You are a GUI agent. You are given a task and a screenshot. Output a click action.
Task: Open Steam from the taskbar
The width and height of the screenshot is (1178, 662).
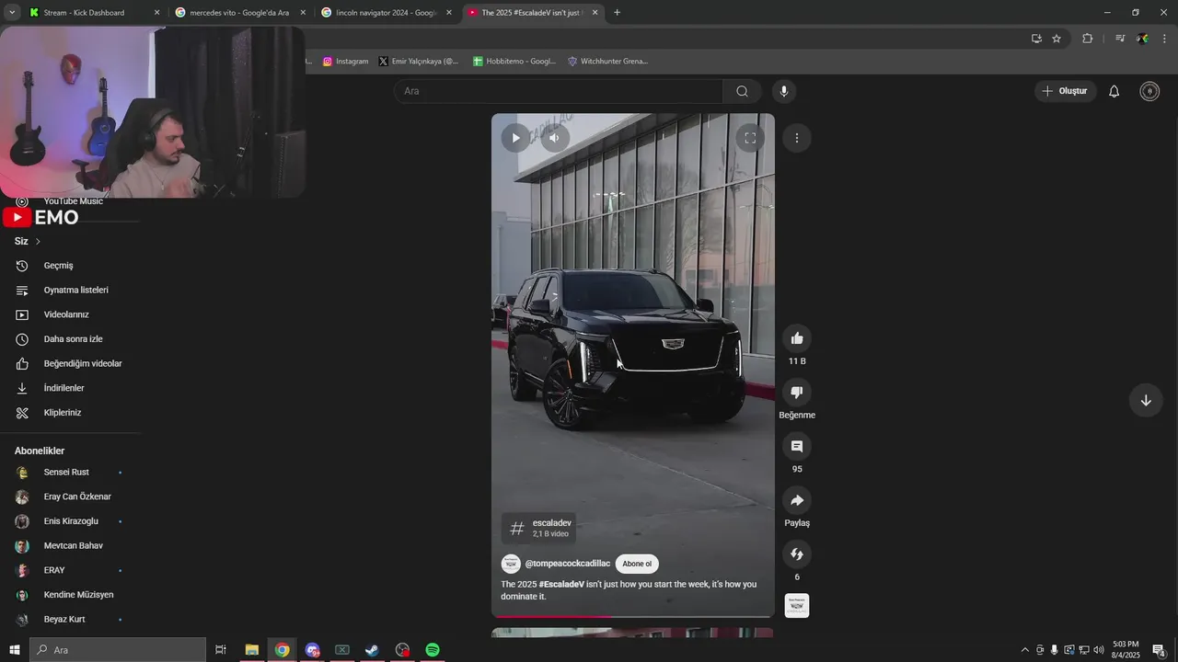click(372, 650)
